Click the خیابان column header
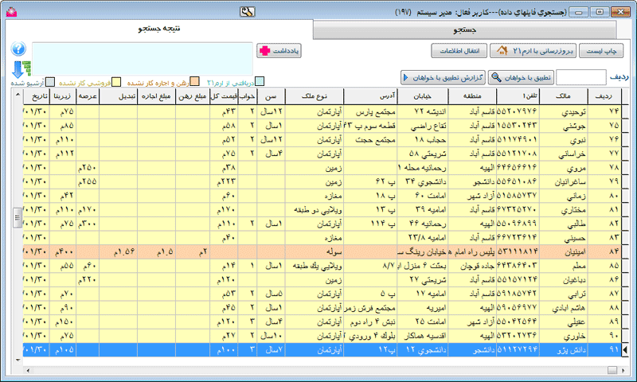This screenshot has width=637, height=382. pyautogui.click(x=423, y=96)
